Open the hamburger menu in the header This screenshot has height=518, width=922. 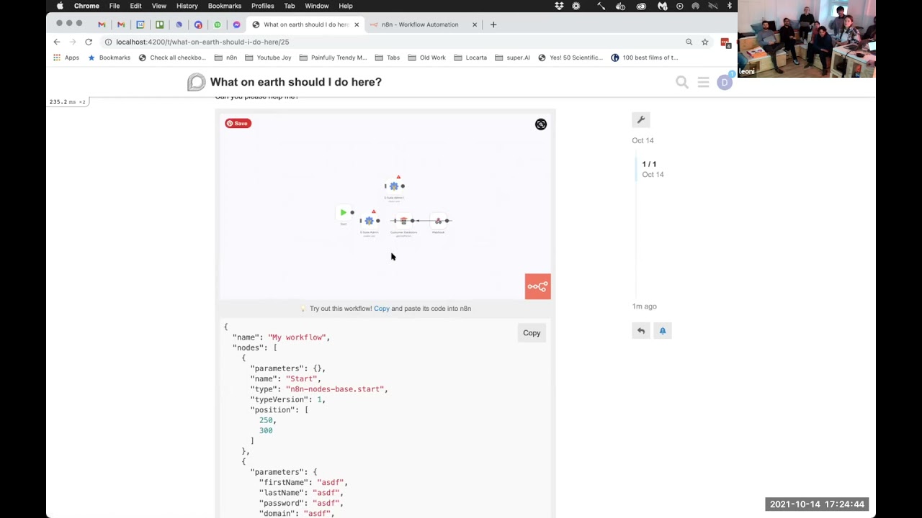tap(703, 82)
